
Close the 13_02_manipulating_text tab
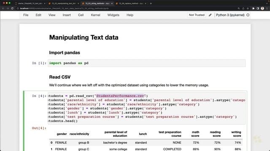point(78,3)
